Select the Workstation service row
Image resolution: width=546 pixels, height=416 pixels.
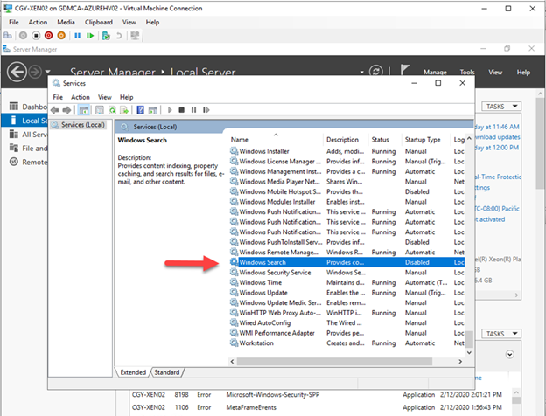click(346, 343)
